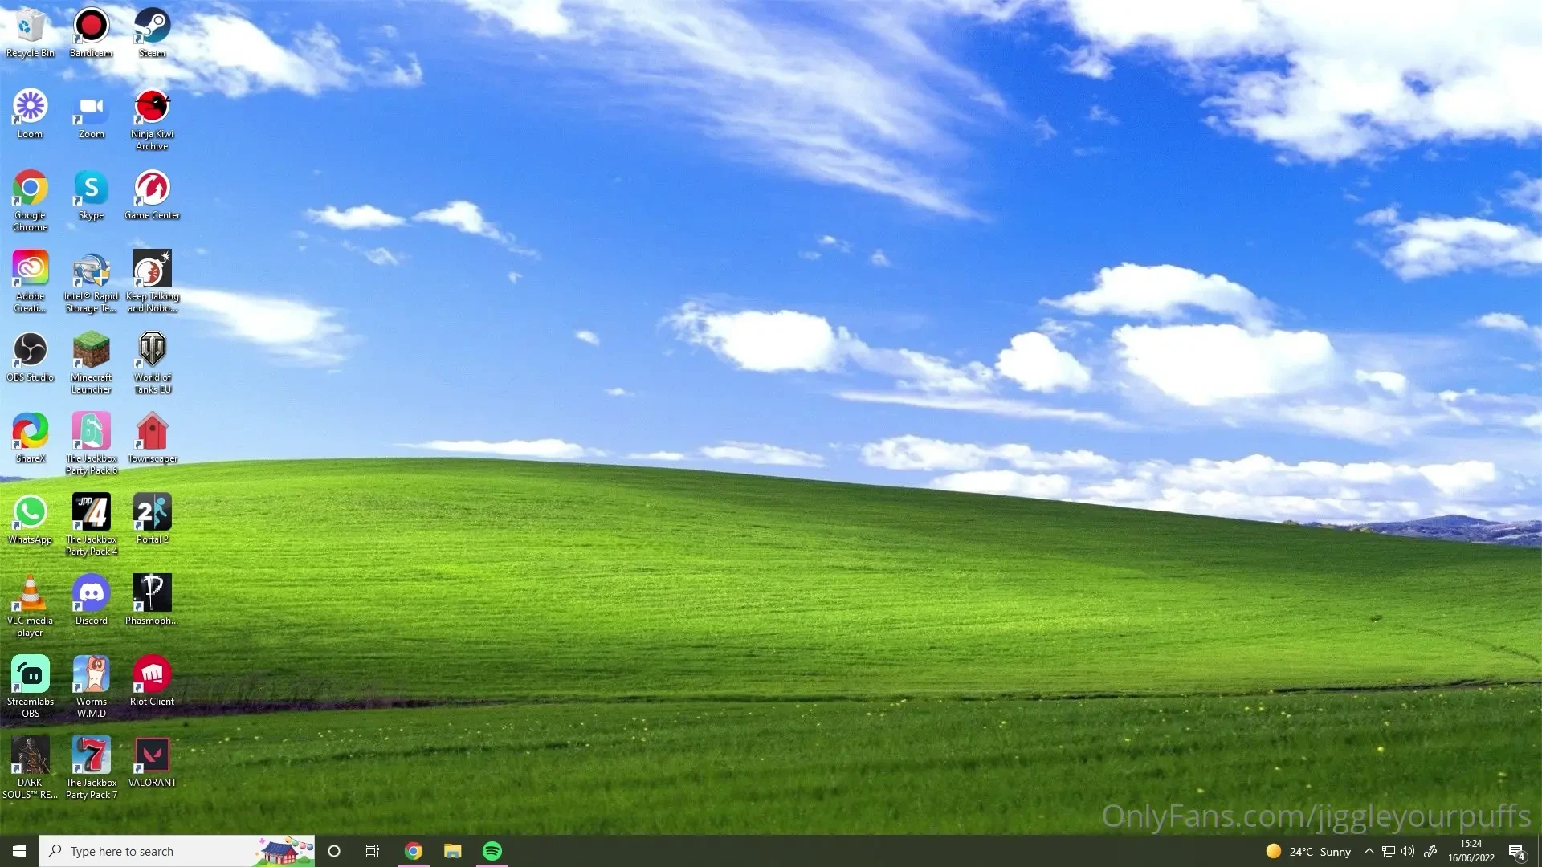Launch Worms W.M.D
Screen dimensions: 1542x867
click(91, 674)
